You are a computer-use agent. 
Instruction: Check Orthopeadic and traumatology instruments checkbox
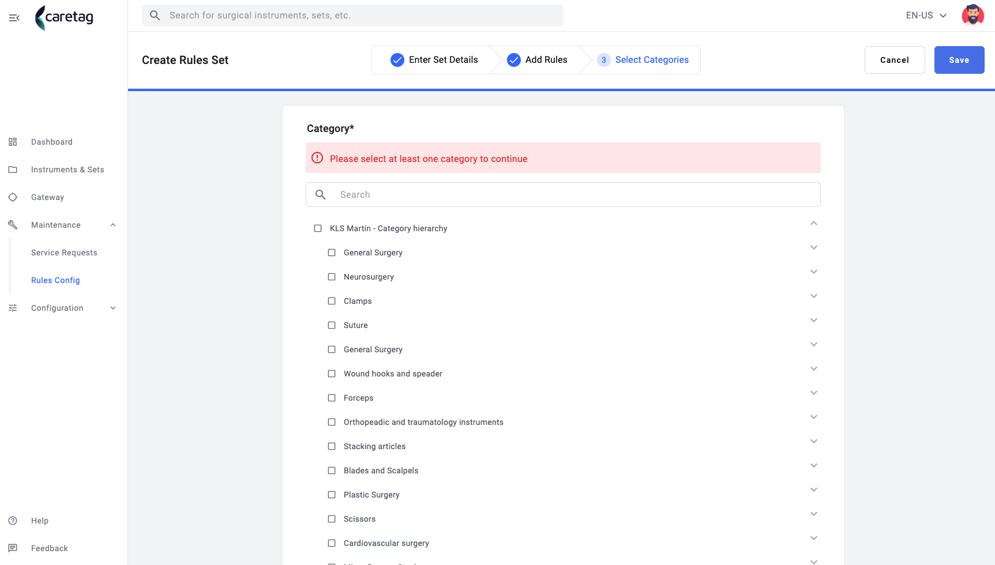coord(332,422)
